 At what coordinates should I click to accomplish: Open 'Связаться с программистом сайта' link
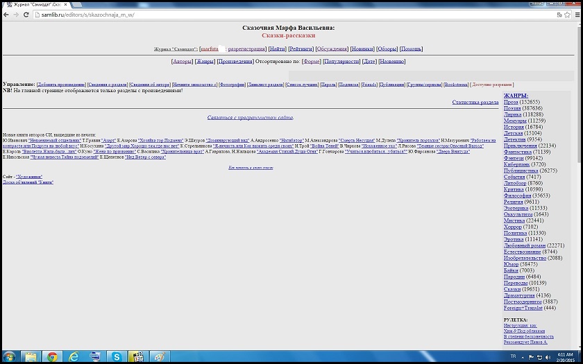tap(250, 117)
